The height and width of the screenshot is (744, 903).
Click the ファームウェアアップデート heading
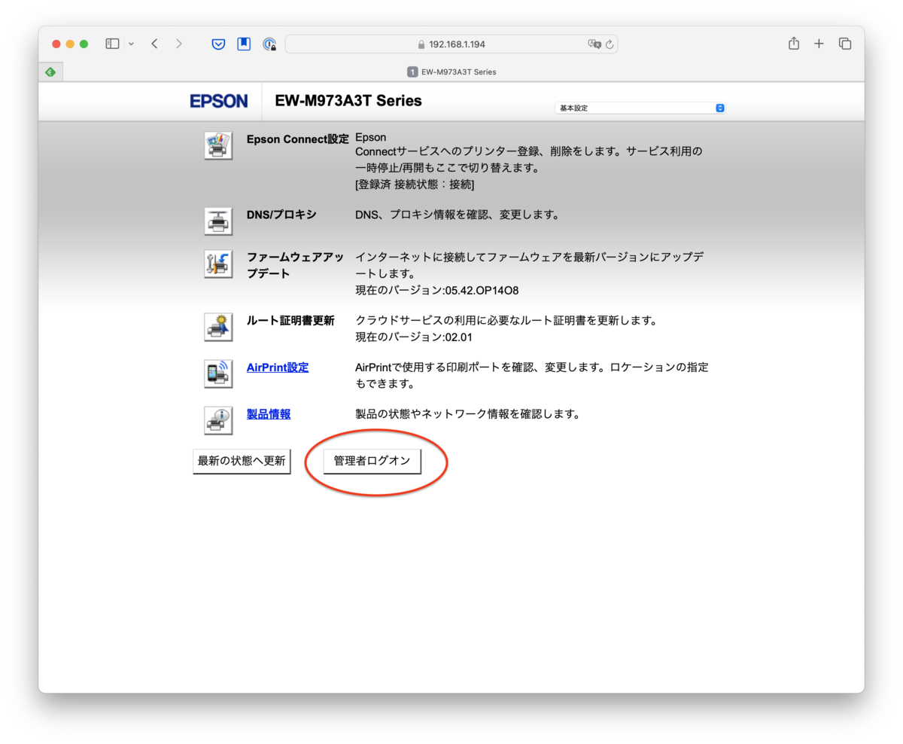click(x=295, y=266)
